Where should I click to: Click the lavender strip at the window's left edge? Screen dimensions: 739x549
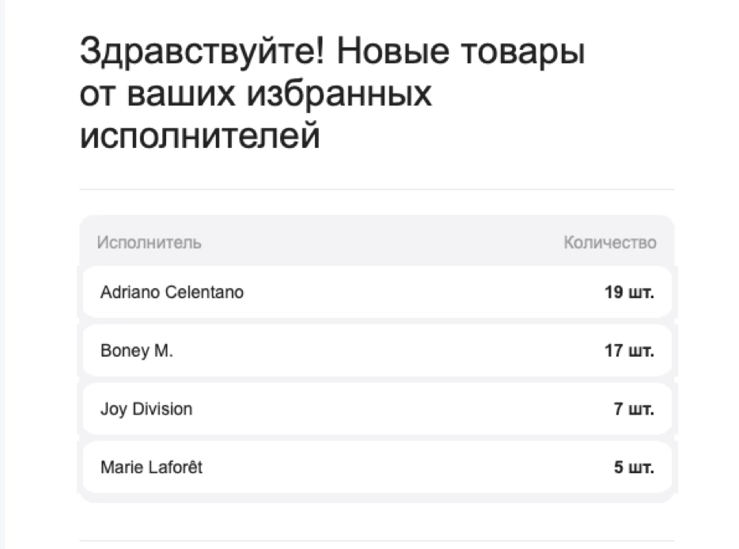(x=2, y=274)
